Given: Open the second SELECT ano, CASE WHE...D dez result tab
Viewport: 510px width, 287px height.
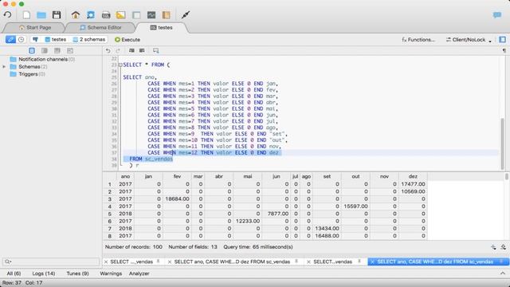Looking at the screenshot, I should pos(232,261).
